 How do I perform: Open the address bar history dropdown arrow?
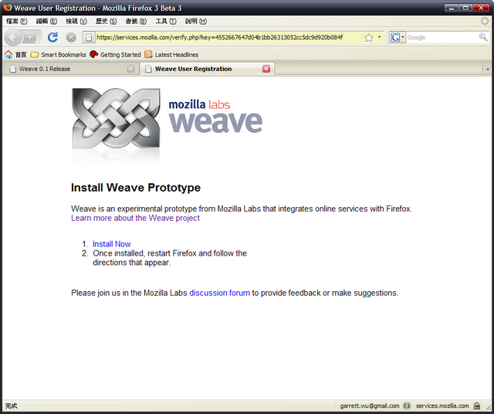click(x=379, y=37)
